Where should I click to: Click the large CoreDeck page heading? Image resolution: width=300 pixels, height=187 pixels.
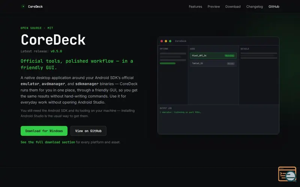click(x=53, y=40)
